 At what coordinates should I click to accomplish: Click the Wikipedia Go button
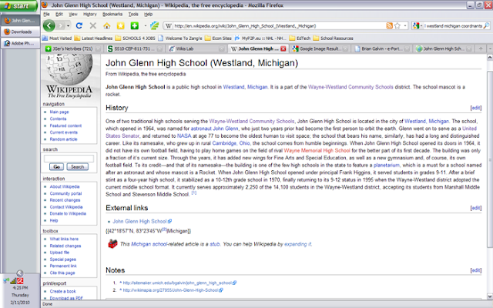point(56,167)
